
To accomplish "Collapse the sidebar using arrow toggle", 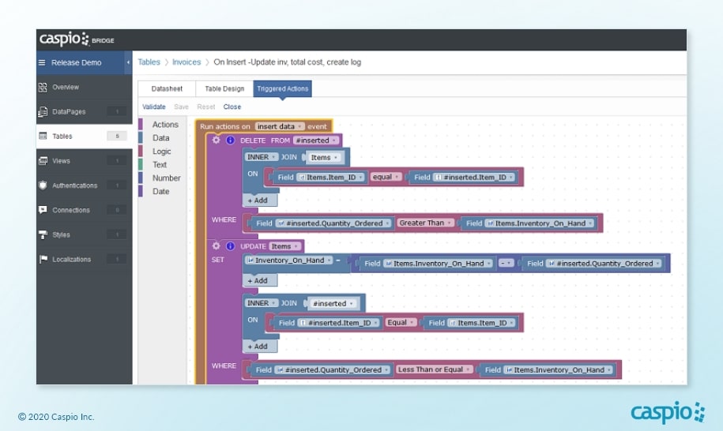I will [128, 62].
